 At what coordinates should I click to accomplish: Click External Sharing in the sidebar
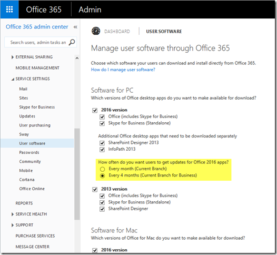34,57
